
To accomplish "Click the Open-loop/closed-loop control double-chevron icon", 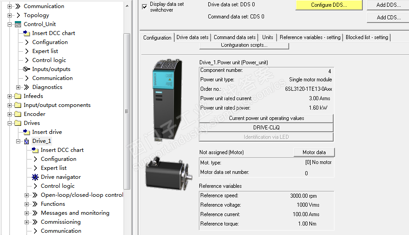I will click(x=35, y=195).
